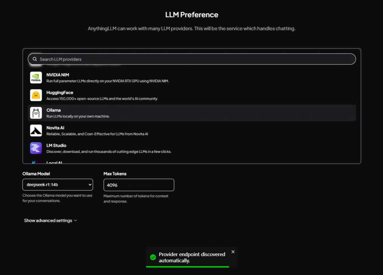
Task: Dismiss the provider endpoint discovered notification
Action: pos(233,252)
